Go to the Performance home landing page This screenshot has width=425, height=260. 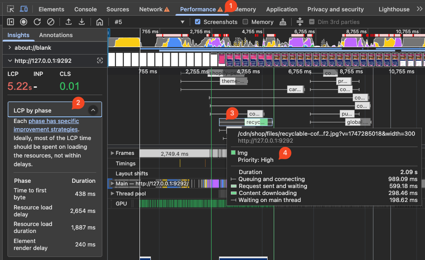tap(100, 22)
